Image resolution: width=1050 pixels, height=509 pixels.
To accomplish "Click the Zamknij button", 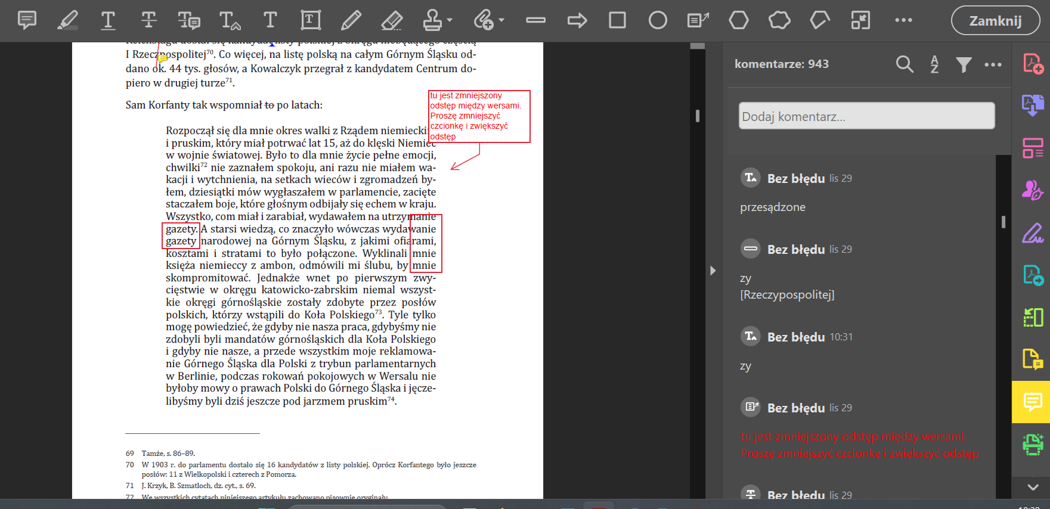I will pyautogui.click(x=995, y=21).
